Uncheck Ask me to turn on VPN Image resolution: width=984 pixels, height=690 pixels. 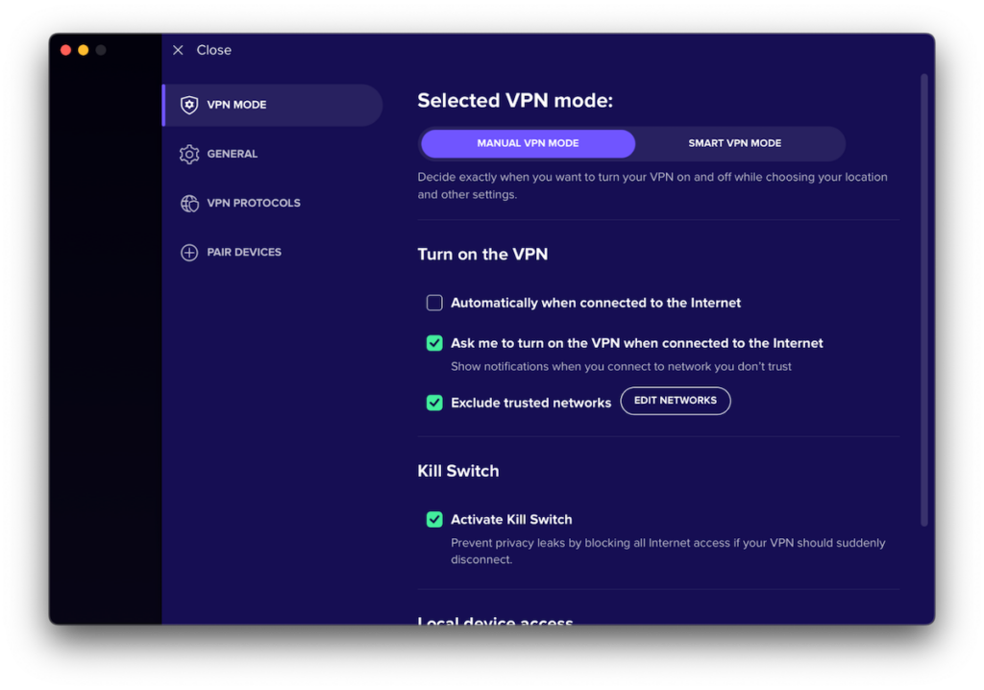click(434, 343)
